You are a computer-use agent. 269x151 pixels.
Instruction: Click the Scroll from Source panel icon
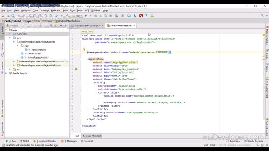51,26
